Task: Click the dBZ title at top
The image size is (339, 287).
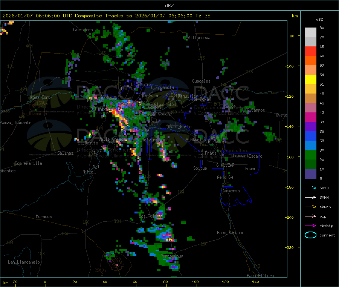Action: click(x=169, y=6)
